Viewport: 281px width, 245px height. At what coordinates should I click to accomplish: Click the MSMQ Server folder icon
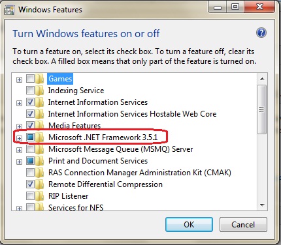click(x=40, y=149)
